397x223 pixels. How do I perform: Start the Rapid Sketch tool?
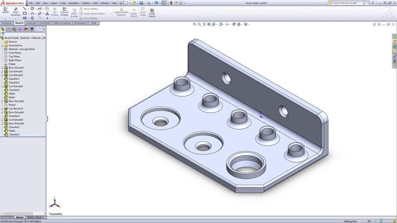(152, 13)
